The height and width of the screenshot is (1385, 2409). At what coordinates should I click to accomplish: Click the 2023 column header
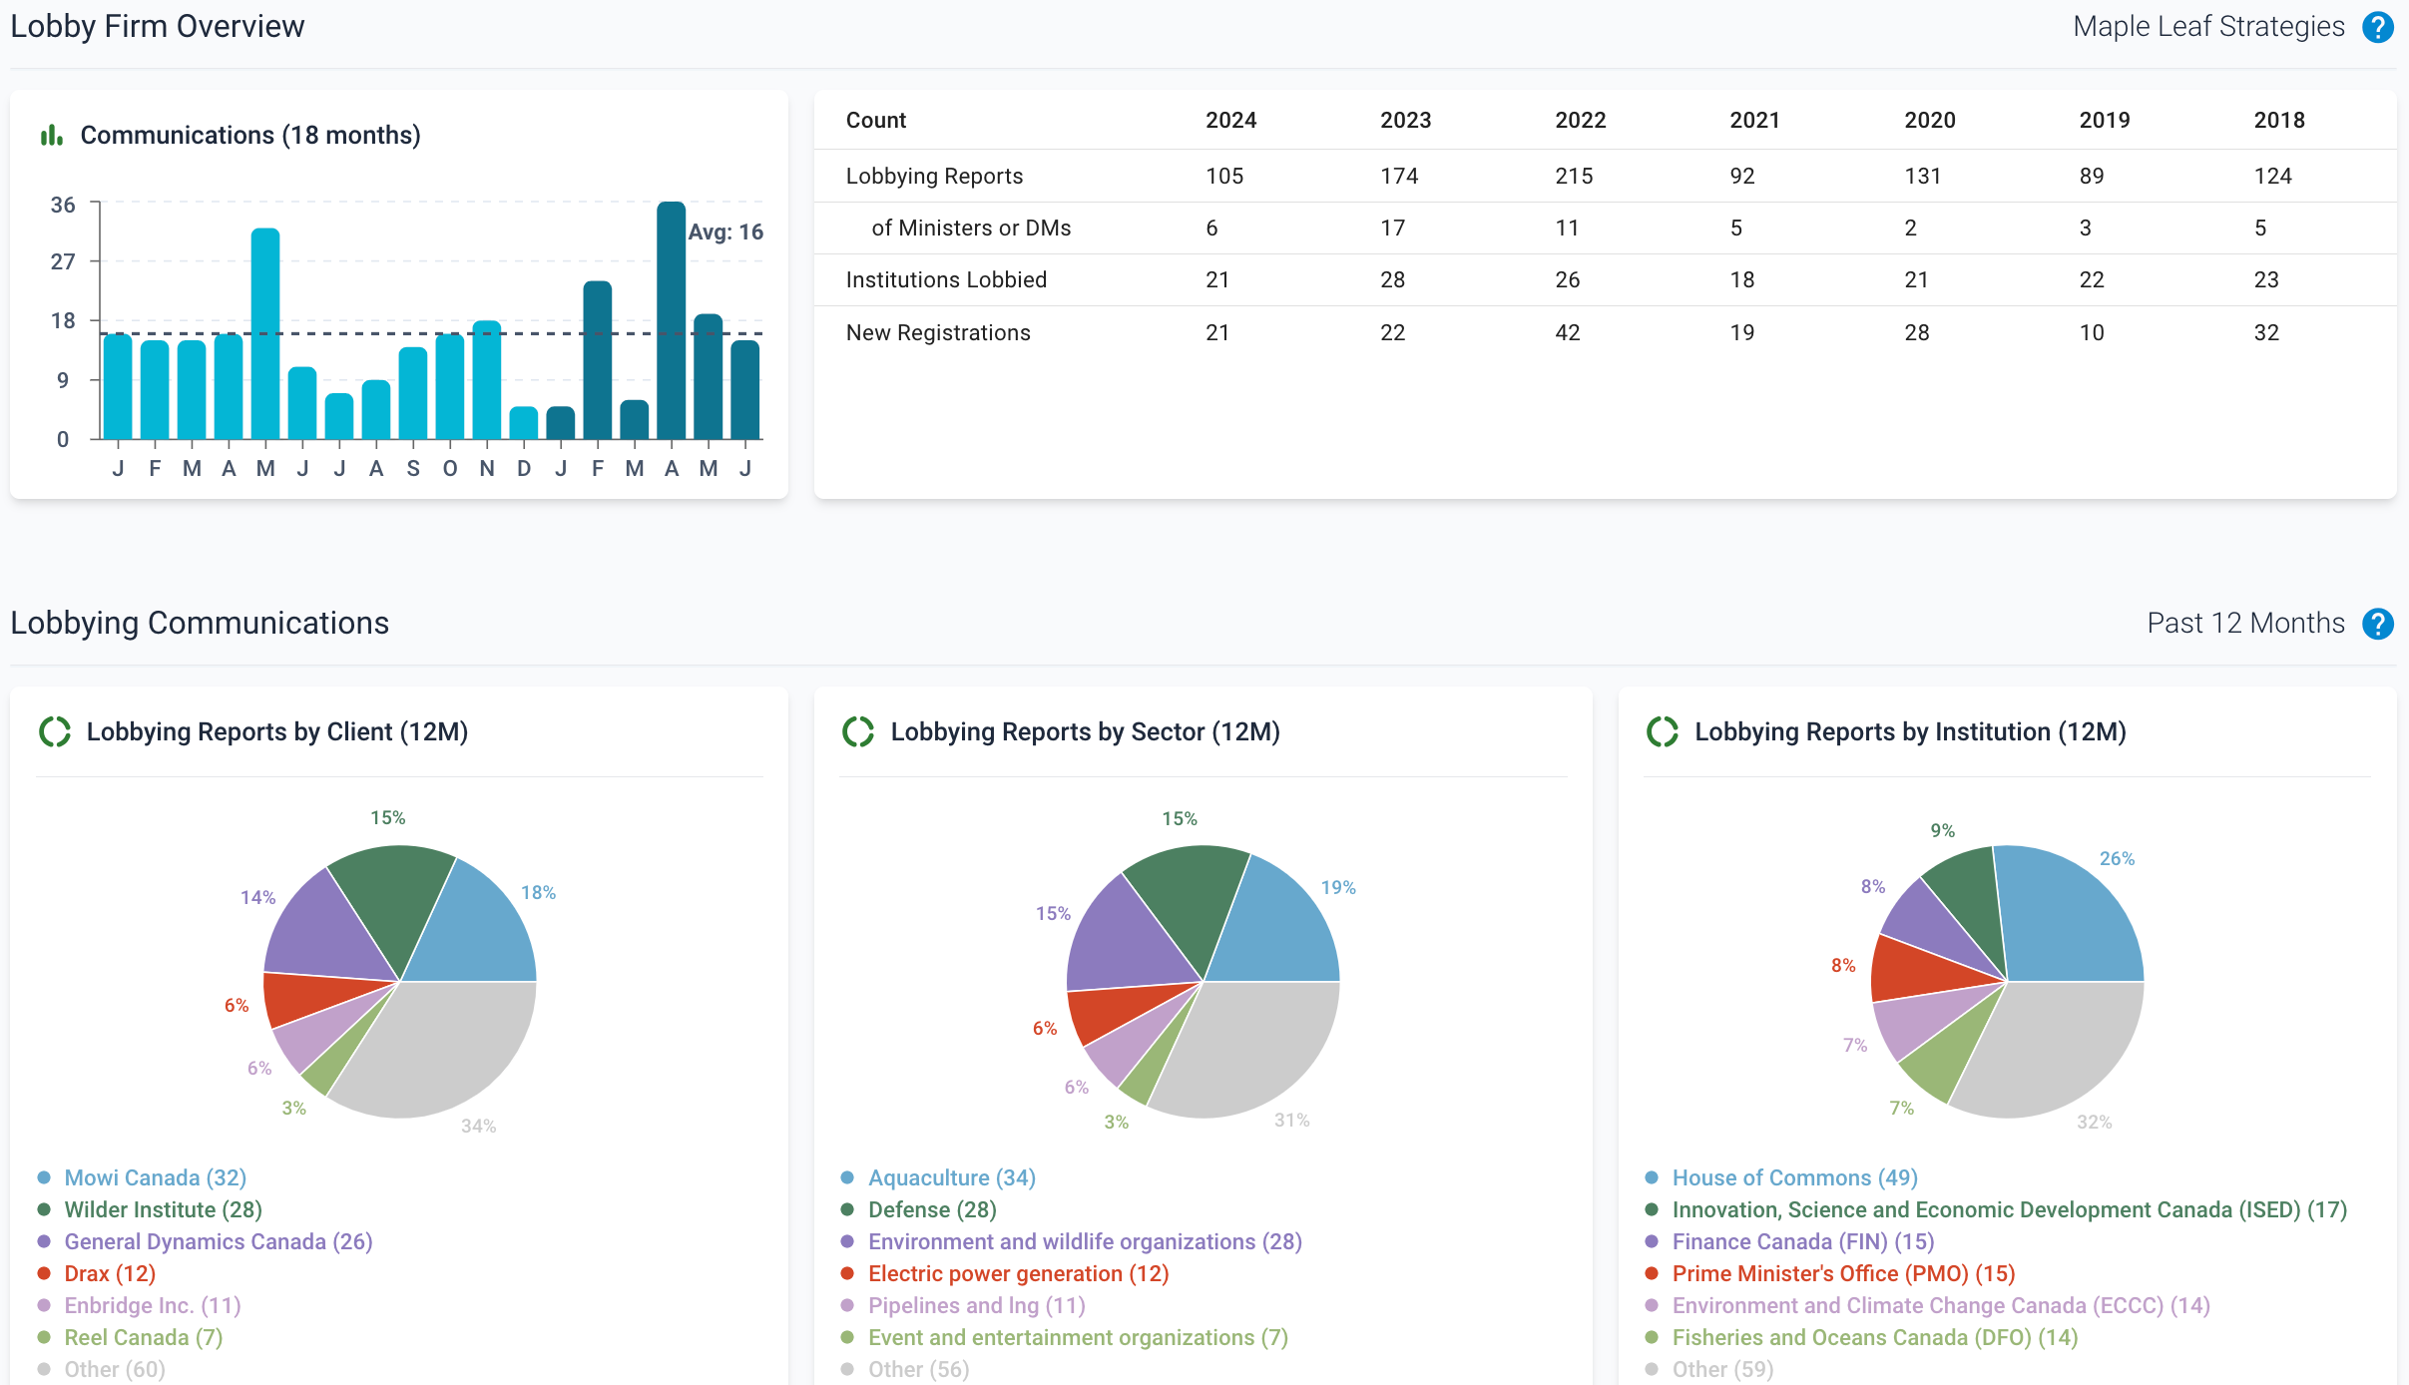[1405, 120]
